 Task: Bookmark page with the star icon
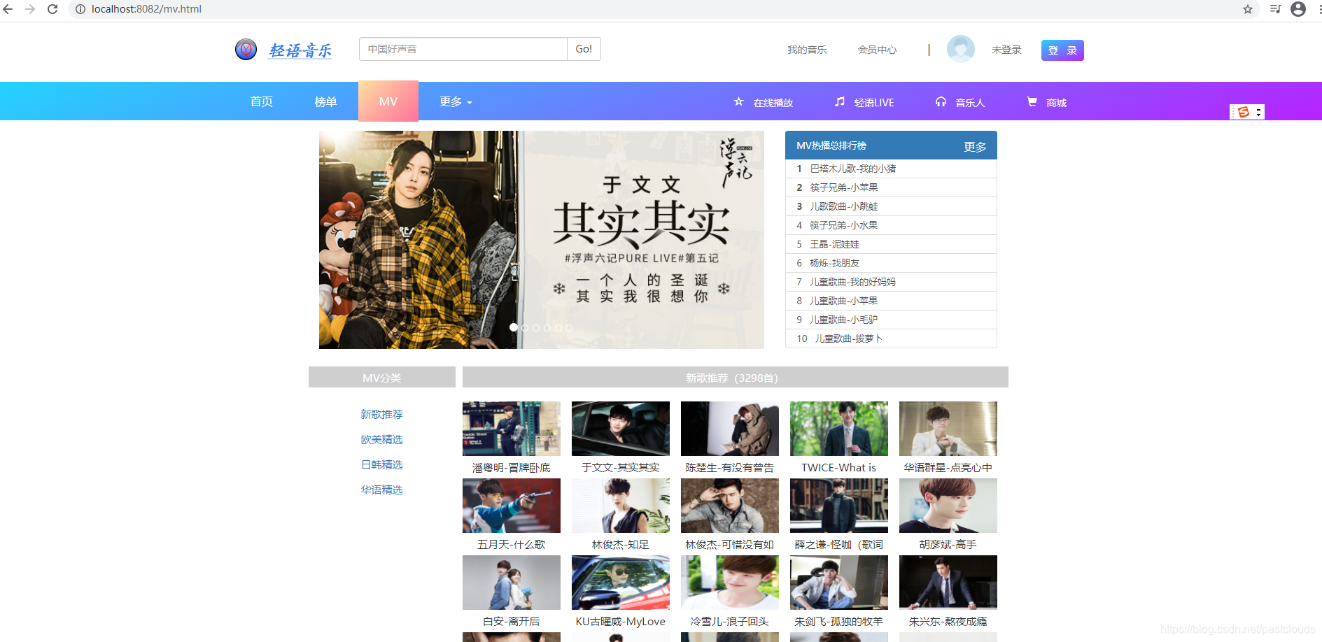pos(1248,9)
